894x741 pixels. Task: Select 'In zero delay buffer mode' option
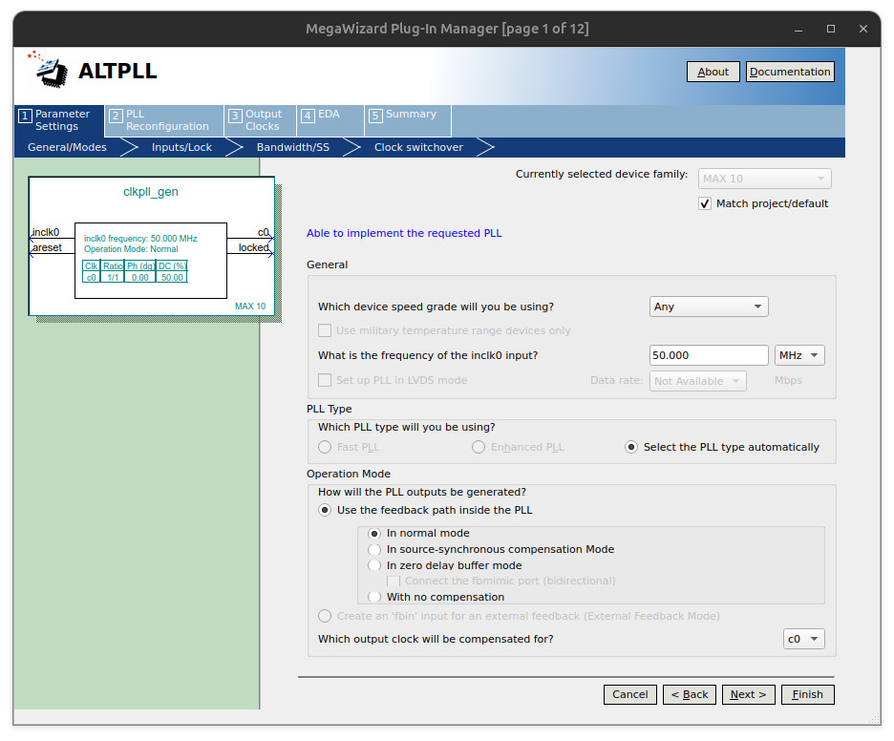click(x=374, y=565)
